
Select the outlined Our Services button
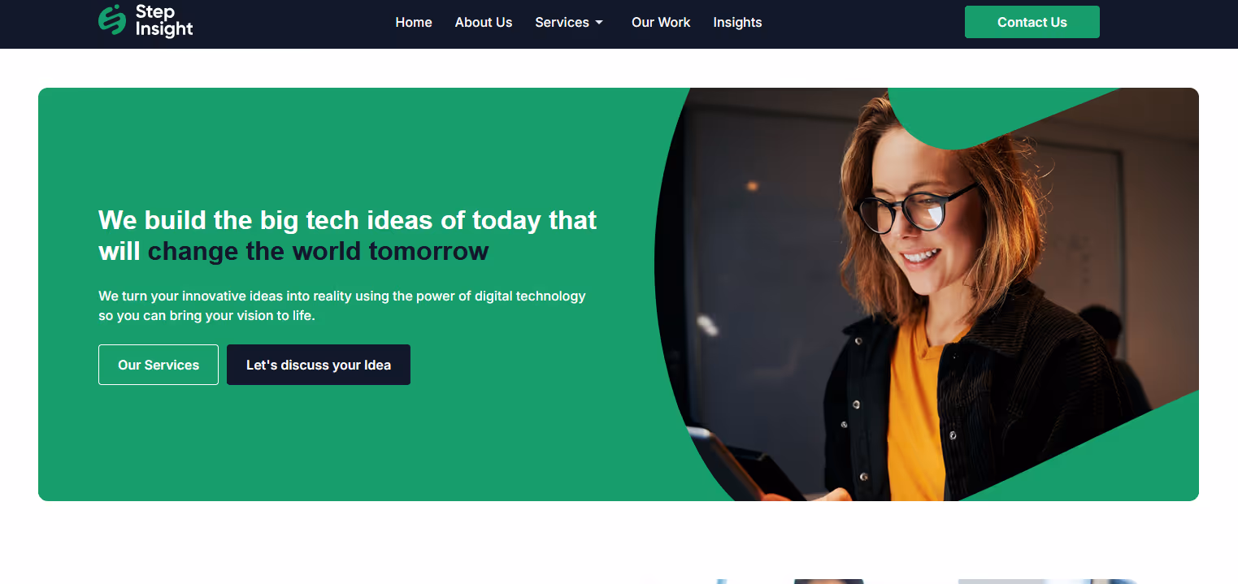159,365
